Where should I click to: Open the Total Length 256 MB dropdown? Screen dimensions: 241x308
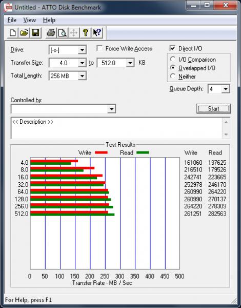click(82, 76)
